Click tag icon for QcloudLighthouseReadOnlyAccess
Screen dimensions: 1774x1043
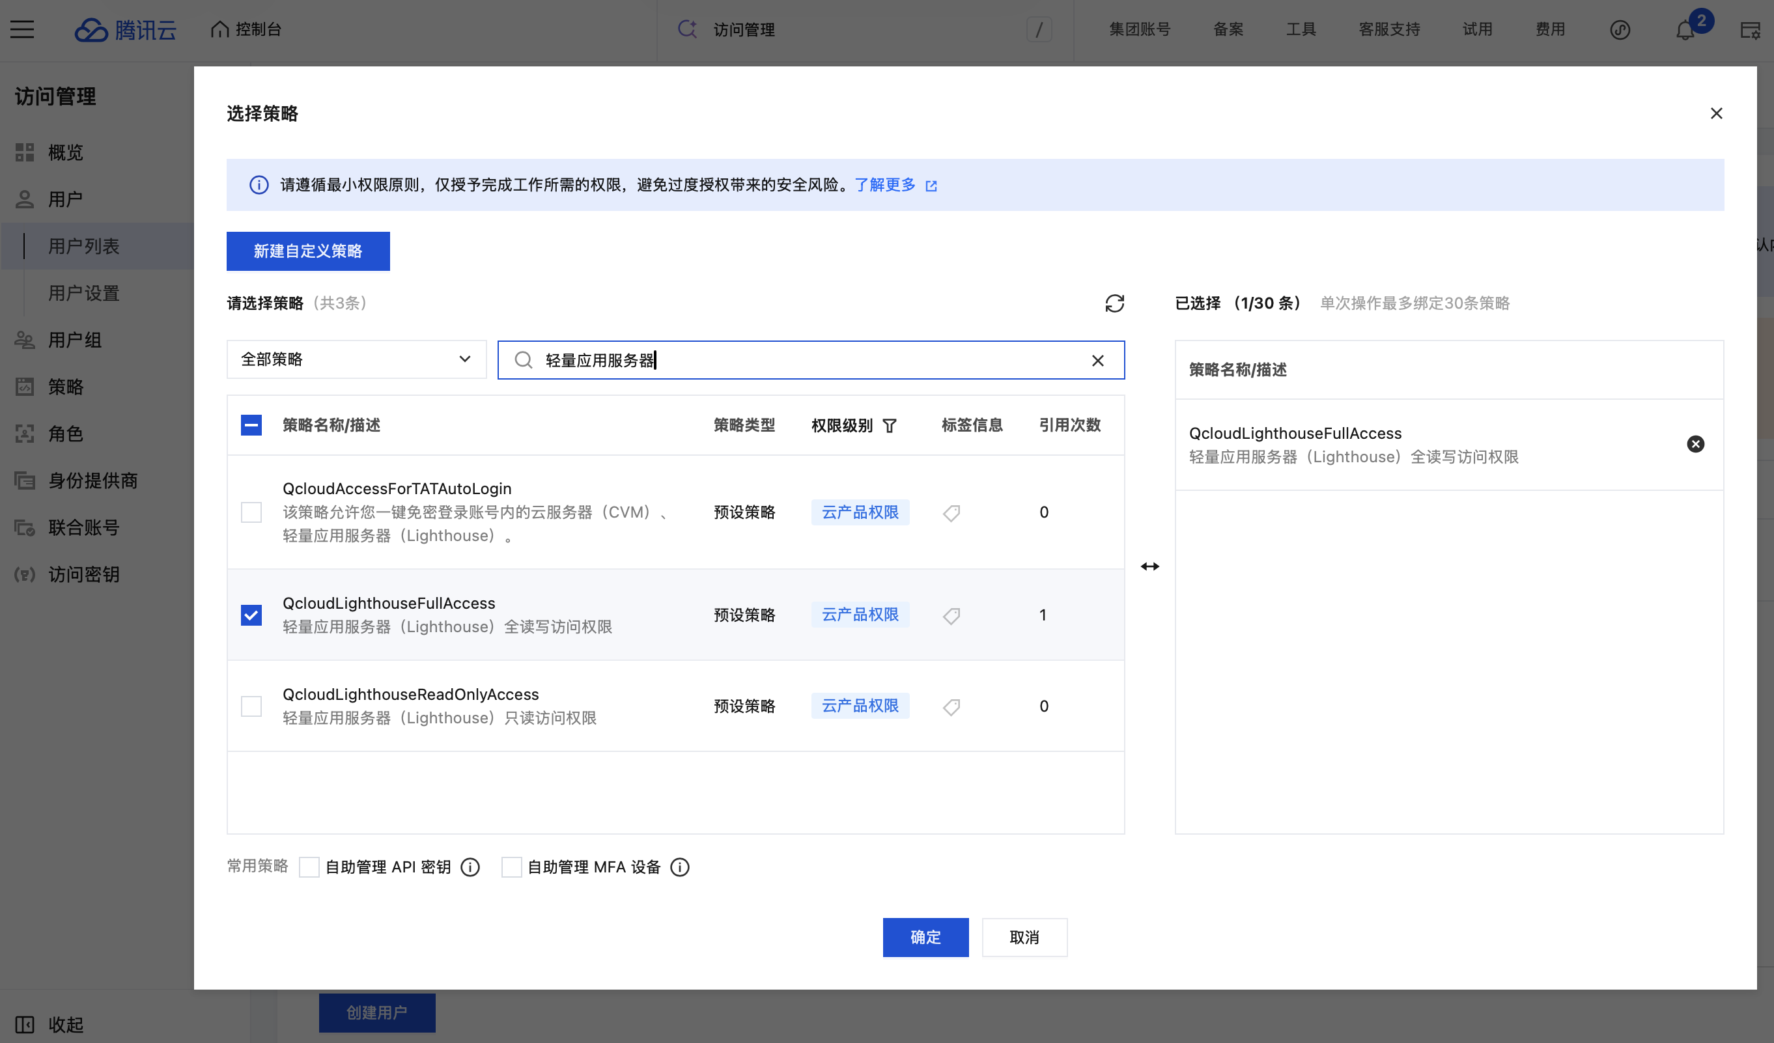tap(951, 706)
